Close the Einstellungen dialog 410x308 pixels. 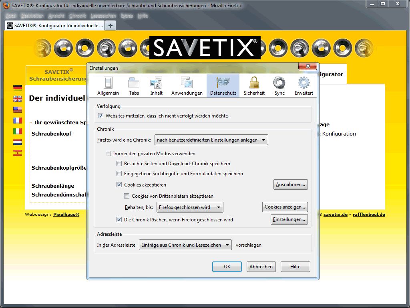(308, 66)
